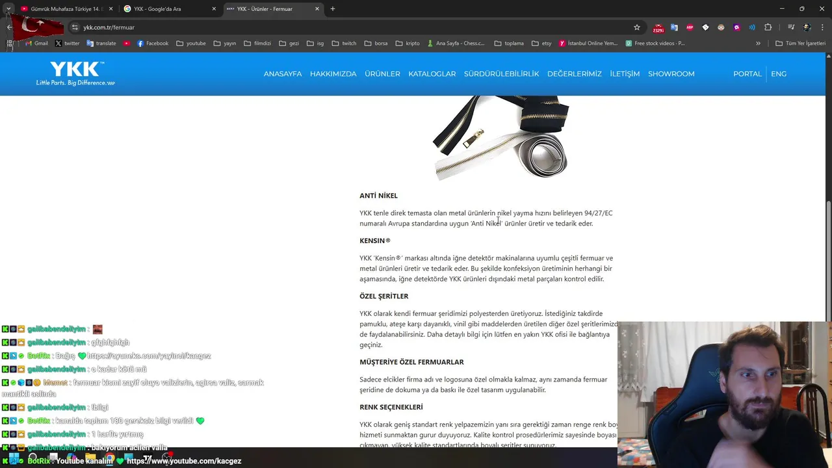The image size is (832, 468).
Task: Show hidden bookmarks with double chevron
Action: [758, 44]
